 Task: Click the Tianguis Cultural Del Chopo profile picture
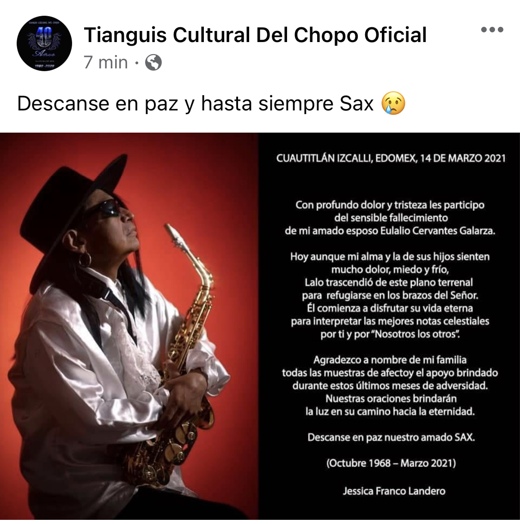44,43
